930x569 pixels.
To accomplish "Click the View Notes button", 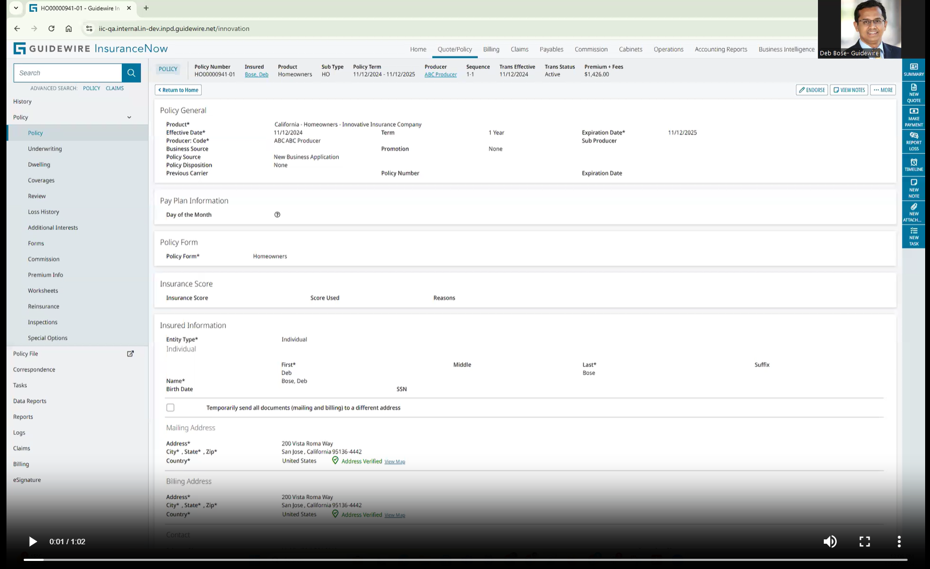I will (x=849, y=90).
